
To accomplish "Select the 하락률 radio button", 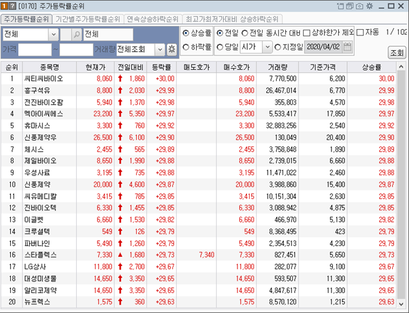I will pyautogui.click(x=186, y=47).
